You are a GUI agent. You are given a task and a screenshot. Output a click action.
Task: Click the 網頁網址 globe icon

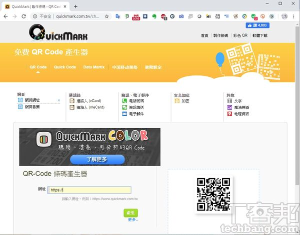20,100
